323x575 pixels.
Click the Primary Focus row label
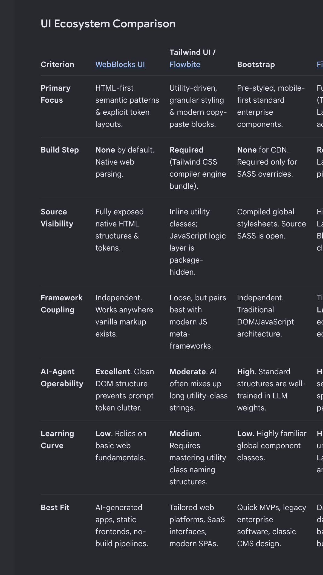(56, 94)
